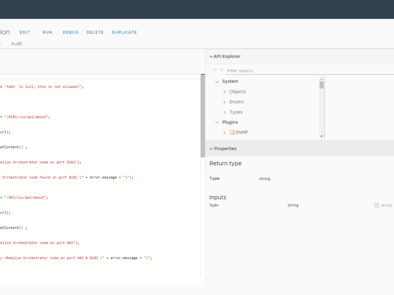This screenshot has width=394, height=295.
Task: Click the orange SNMP plugin icon
Action: coord(232,132)
